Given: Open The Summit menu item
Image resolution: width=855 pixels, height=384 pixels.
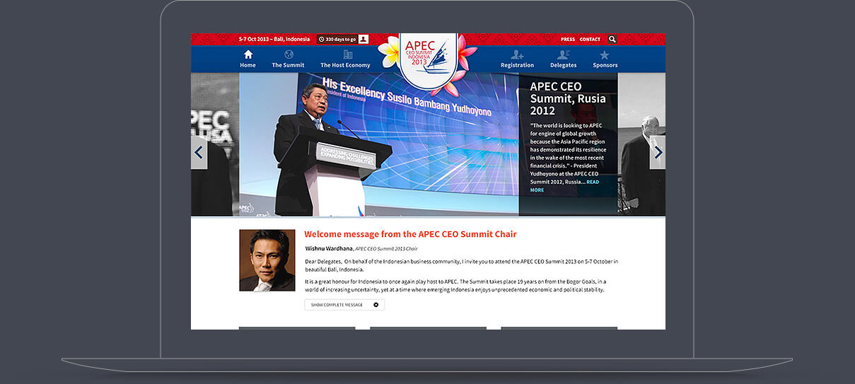Looking at the screenshot, I should [288, 65].
